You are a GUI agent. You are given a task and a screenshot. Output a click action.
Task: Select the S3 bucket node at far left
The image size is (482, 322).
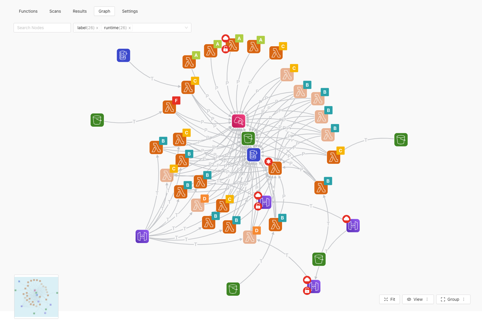pos(97,120)
